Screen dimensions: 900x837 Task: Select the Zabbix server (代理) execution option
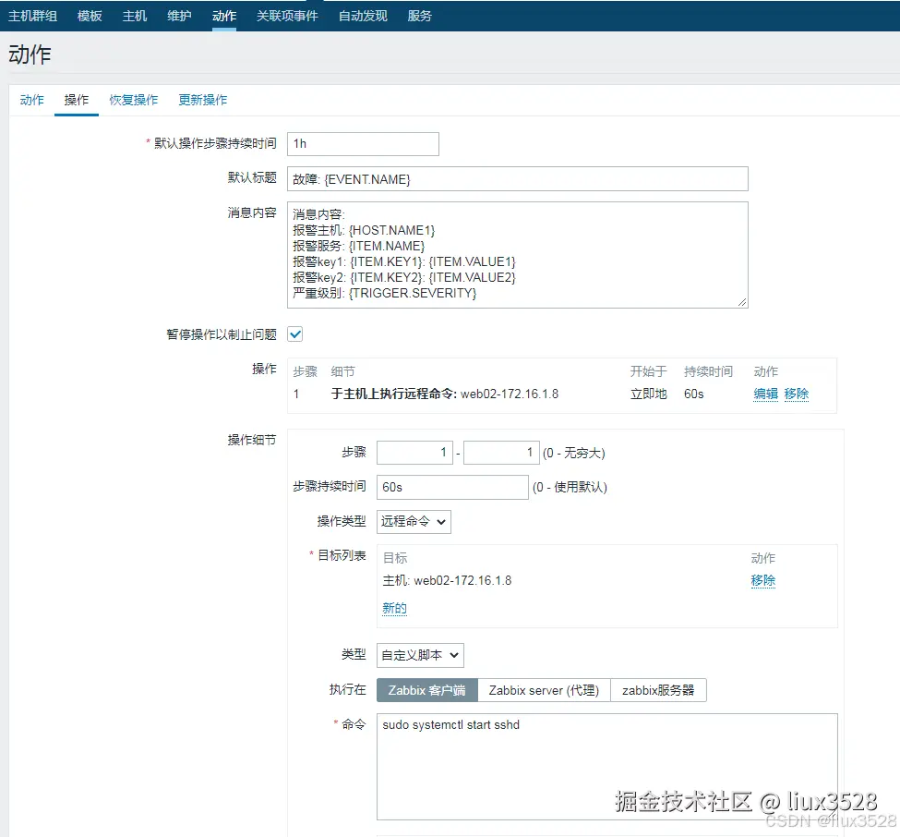[544, 689]
